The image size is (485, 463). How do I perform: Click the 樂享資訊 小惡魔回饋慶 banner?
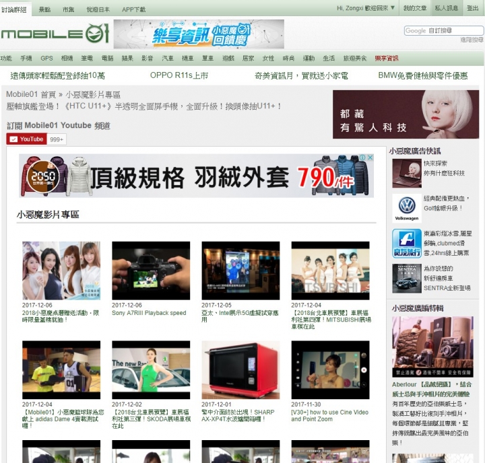[199, 34]
